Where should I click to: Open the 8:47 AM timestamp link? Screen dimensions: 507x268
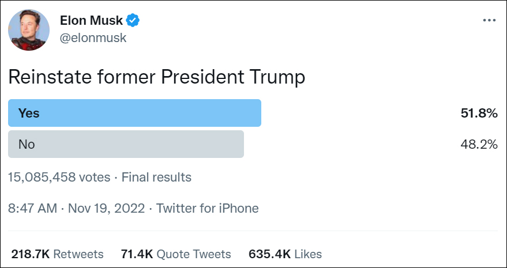[32, 208]
